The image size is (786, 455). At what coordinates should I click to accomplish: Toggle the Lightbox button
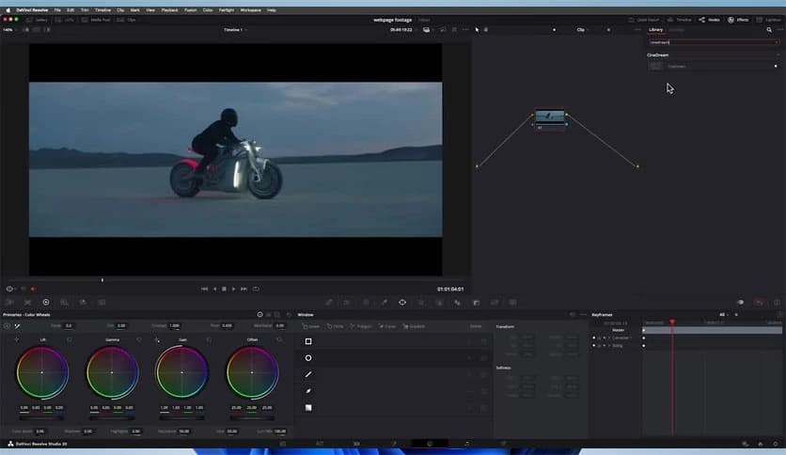[x=768, y=20]
